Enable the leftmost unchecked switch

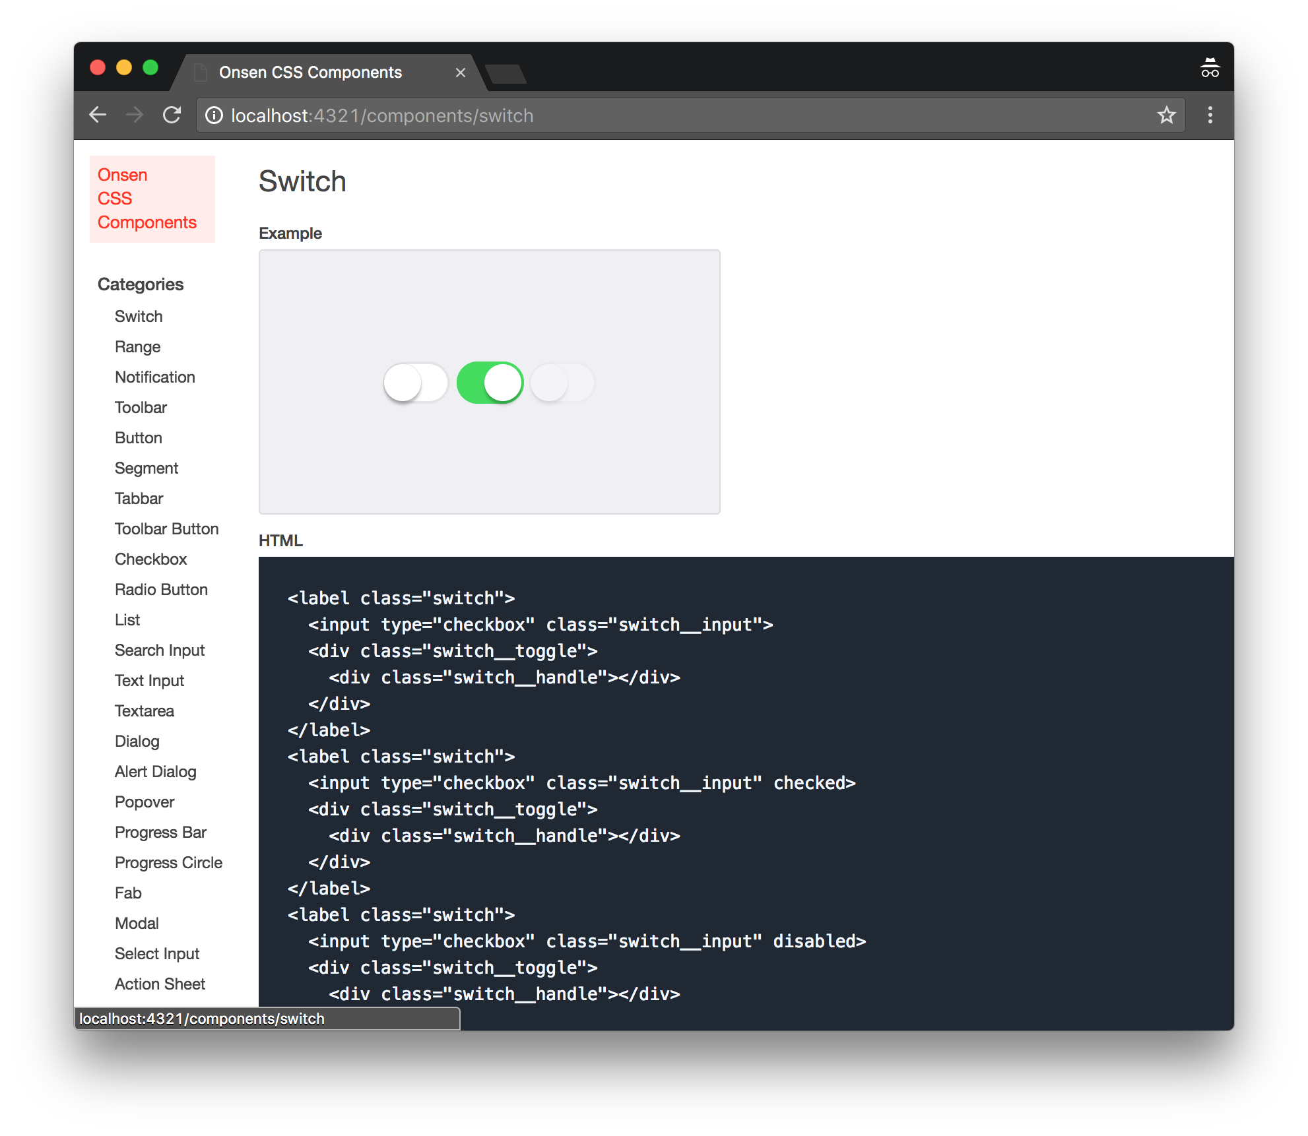coord(416,383)
